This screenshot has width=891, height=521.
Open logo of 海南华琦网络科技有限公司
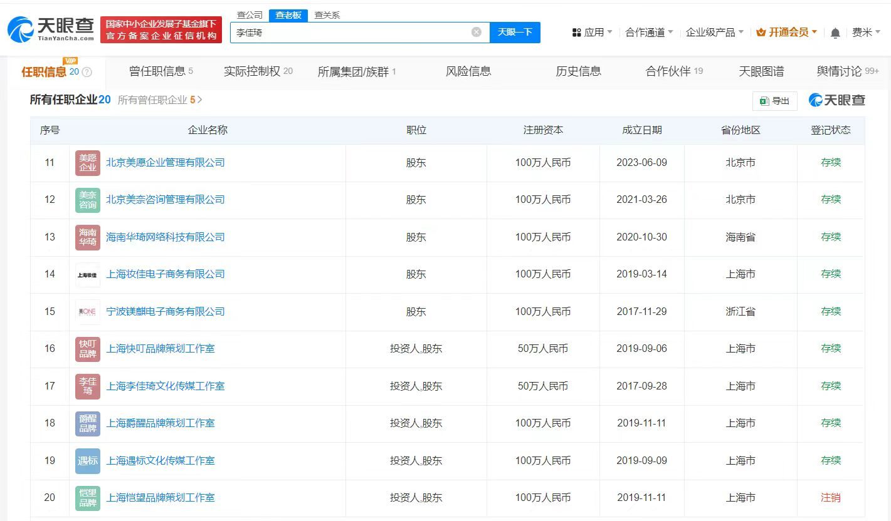coord(88,237)
